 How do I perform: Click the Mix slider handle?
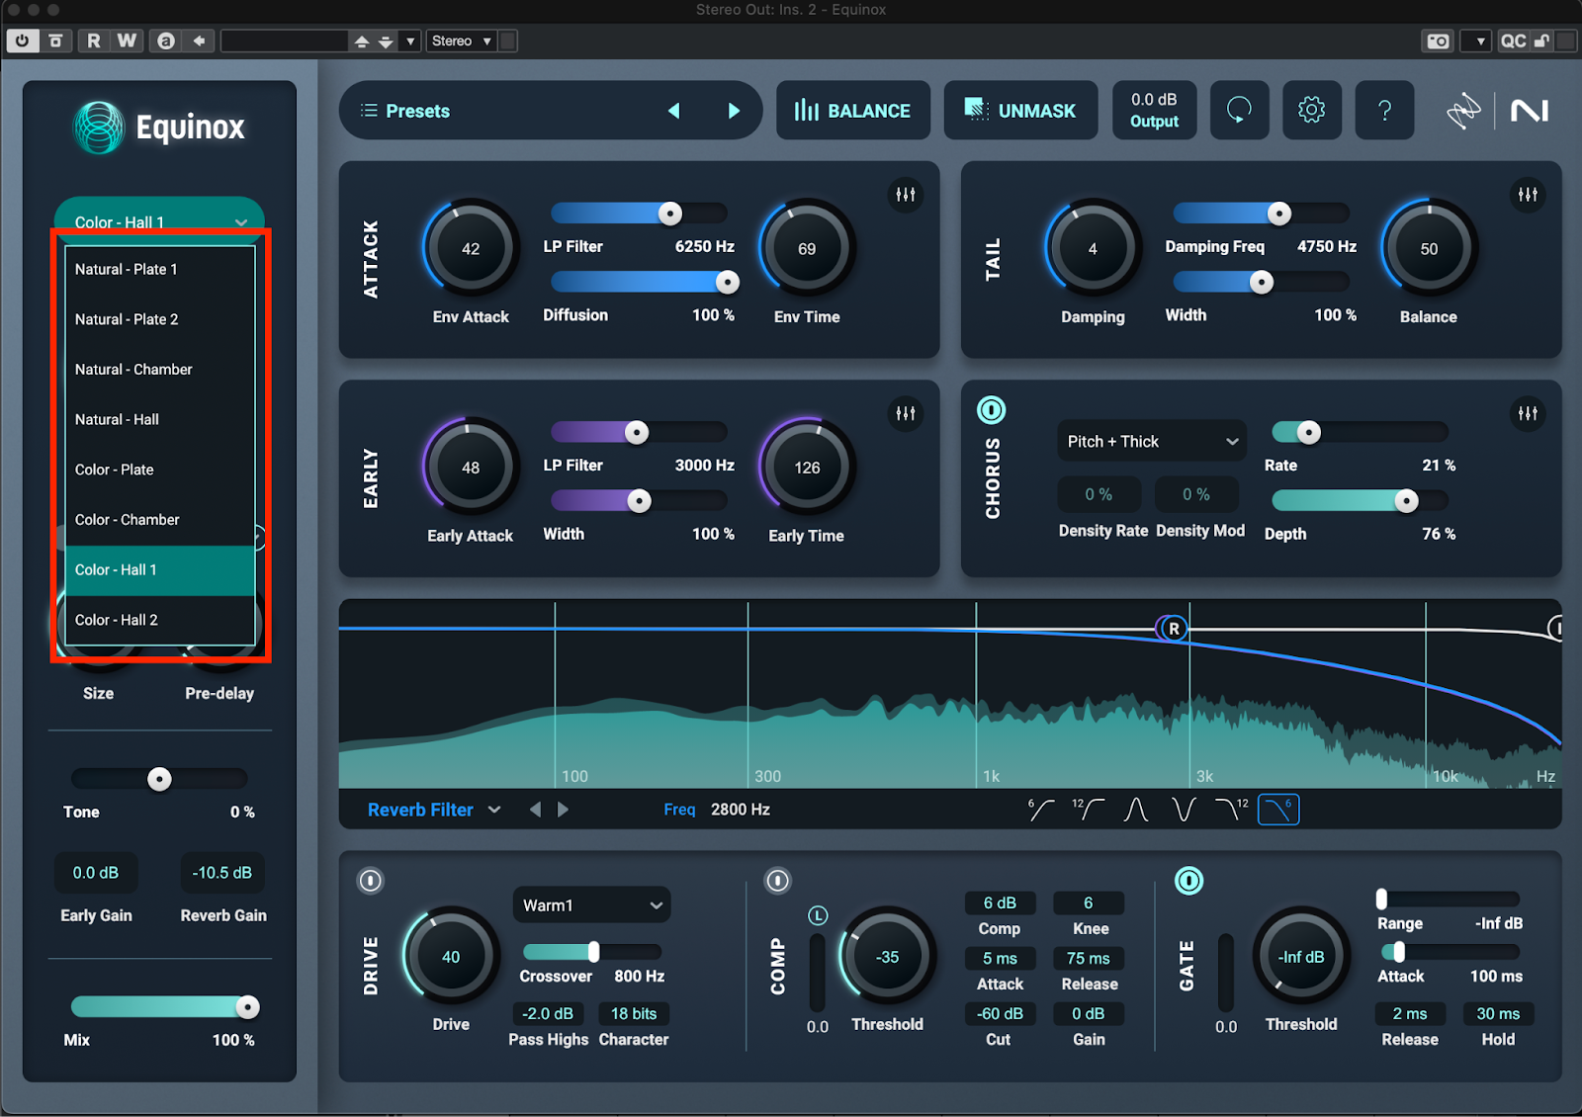pyautogui.click(x=247, y=1006)
